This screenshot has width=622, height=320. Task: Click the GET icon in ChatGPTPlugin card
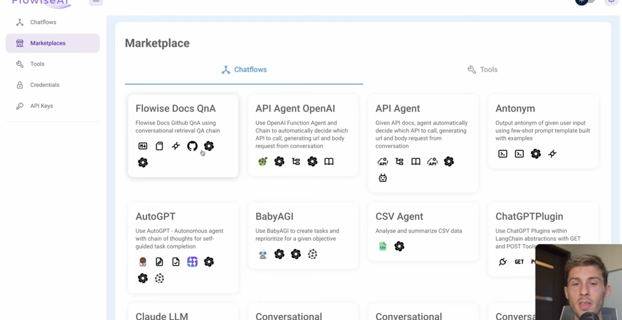click(519, 262)
